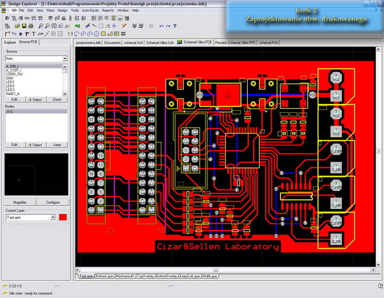Image resolution: width=384 pixels, height=298 pixels.
Task: Click the Magnifier button
Action: 20,203
